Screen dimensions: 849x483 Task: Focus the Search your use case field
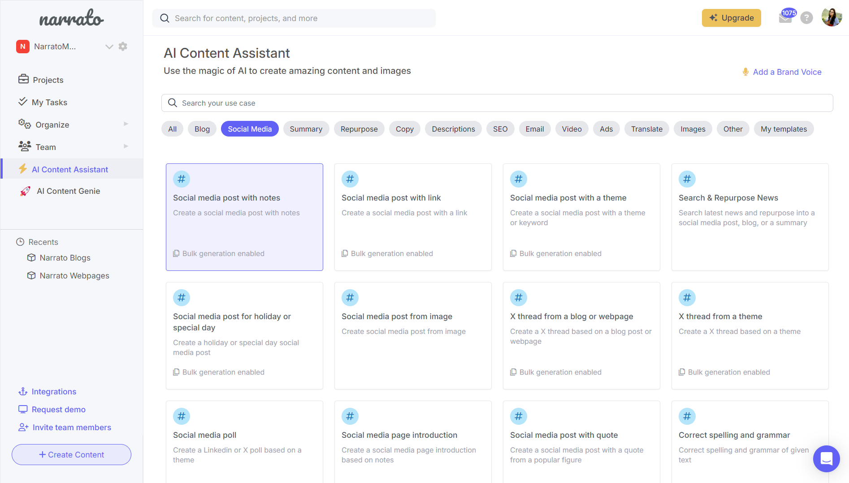point(497,103)
